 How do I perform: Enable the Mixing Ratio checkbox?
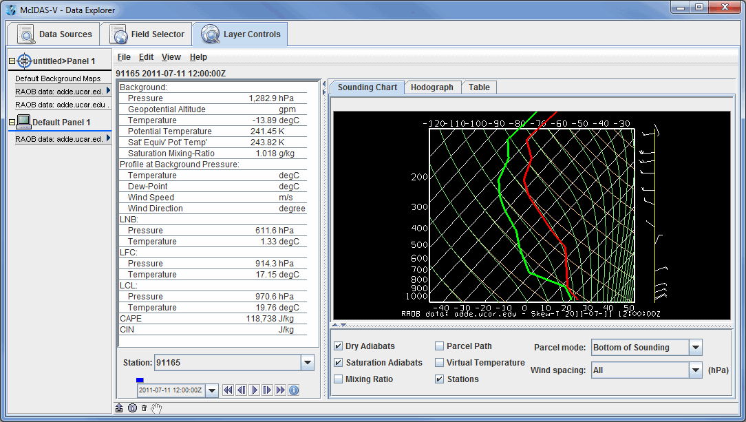click(x=339, y=379)
